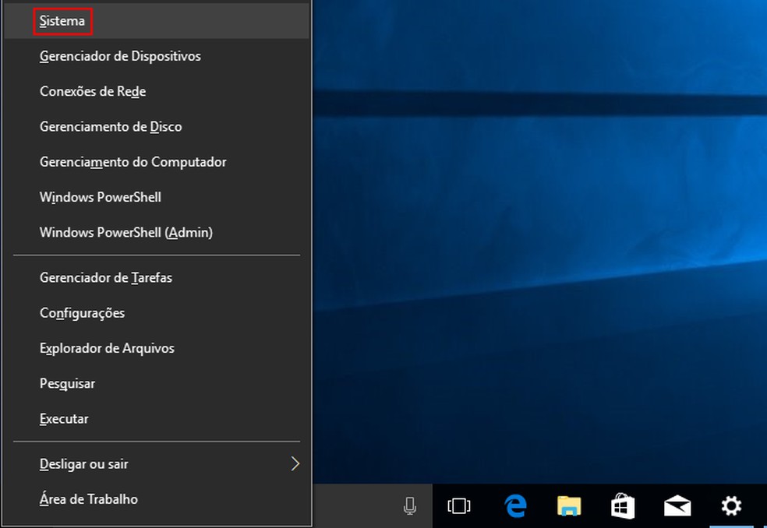Open Explorador de Arquivos entry
The width and height of the screenshot is (767, 528).
pyautogui.click(x=157, y=348)
